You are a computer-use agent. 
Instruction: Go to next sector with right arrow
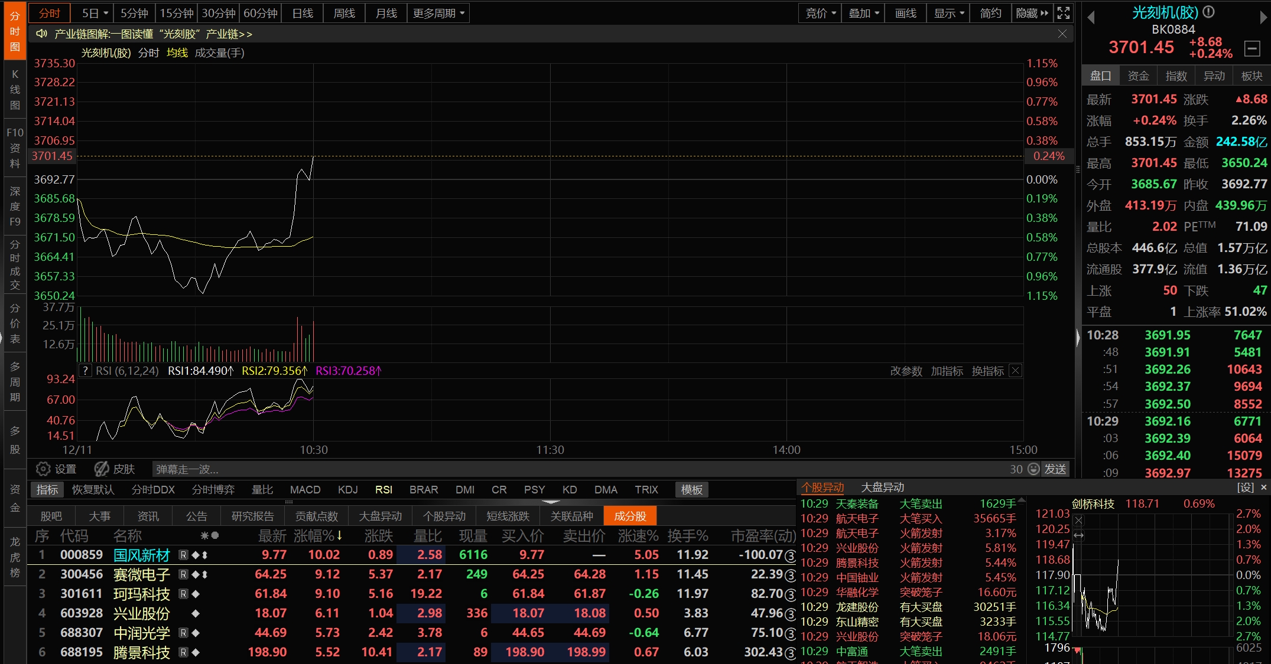[x=1263, y=18]
